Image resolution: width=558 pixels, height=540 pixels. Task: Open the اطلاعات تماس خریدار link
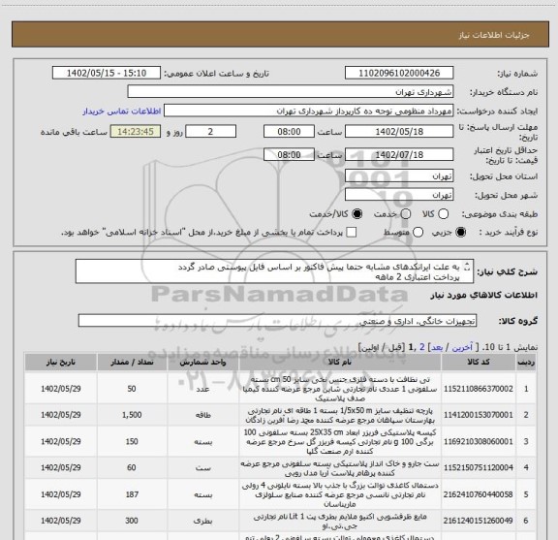(122, 111)
